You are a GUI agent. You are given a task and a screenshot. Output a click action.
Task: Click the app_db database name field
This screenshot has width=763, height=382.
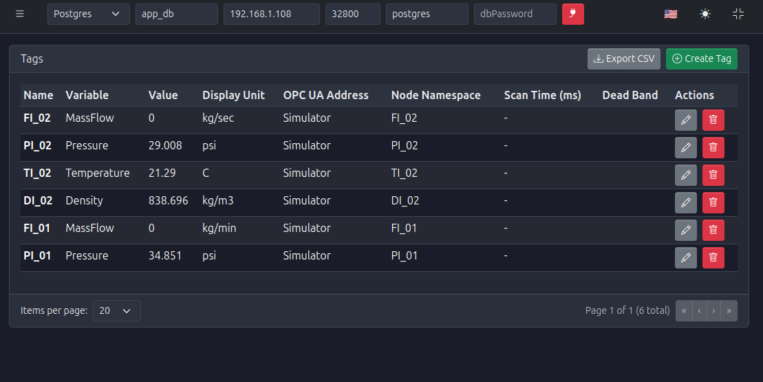coord(177,14)
